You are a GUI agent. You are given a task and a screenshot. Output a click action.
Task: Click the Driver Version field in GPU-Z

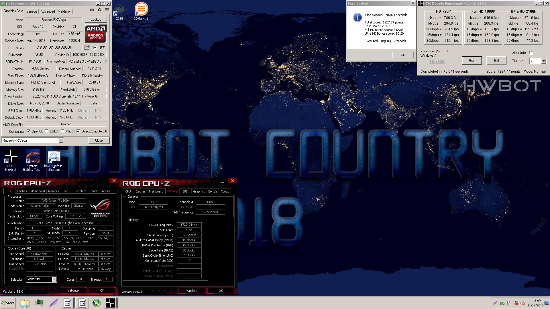[66, 96]
